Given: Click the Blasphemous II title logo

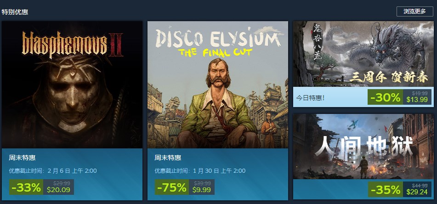Looking at the screenshot, I should pos(73,44).
